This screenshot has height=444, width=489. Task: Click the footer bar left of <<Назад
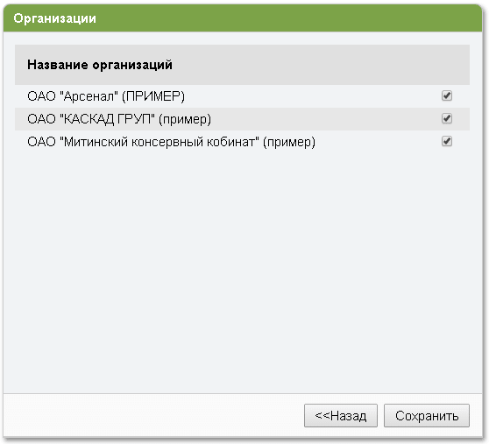(152, 416)
